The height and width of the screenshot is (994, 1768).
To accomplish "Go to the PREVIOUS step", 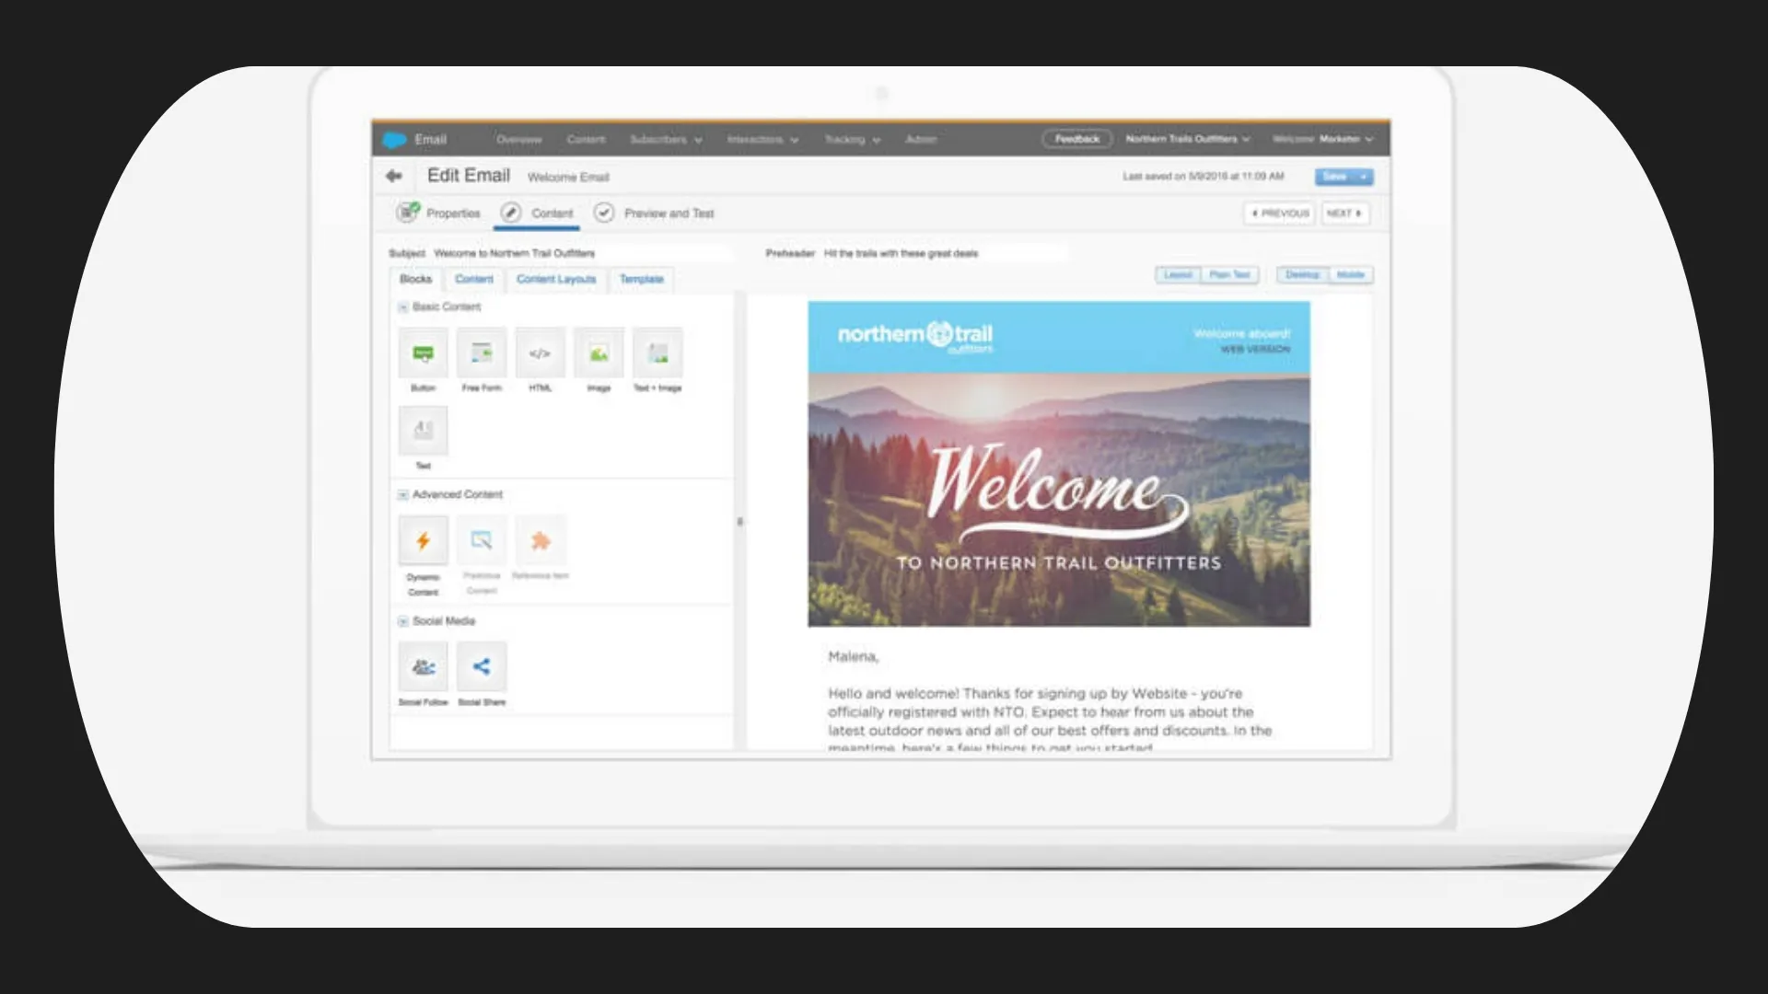I will [1280, 214].
